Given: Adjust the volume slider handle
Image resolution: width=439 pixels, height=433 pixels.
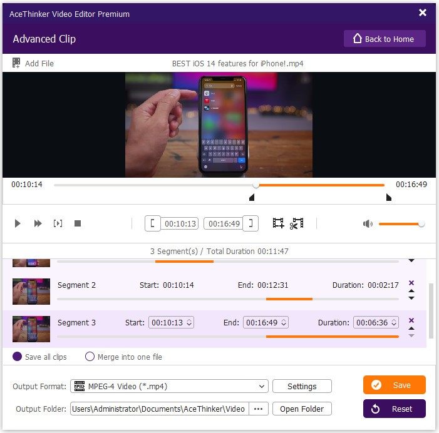Looking at the screenshot, I should point(421,224).
